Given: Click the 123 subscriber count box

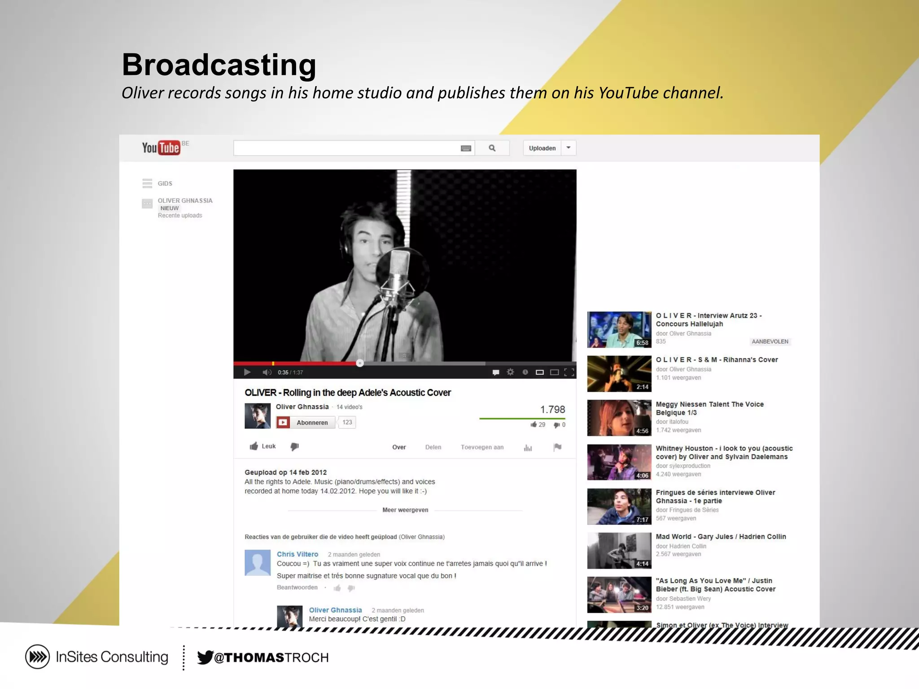Looking at the screenshot, I should point(347,423).
